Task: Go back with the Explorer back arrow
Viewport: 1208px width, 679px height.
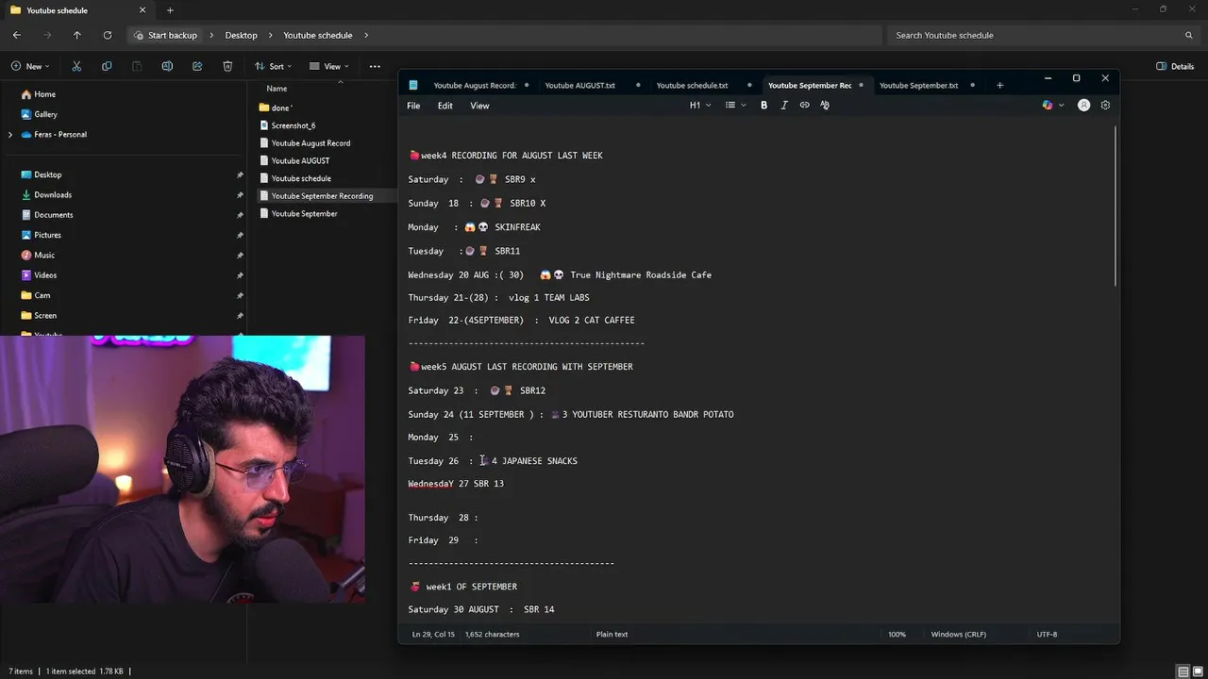Action: [17, 35]
